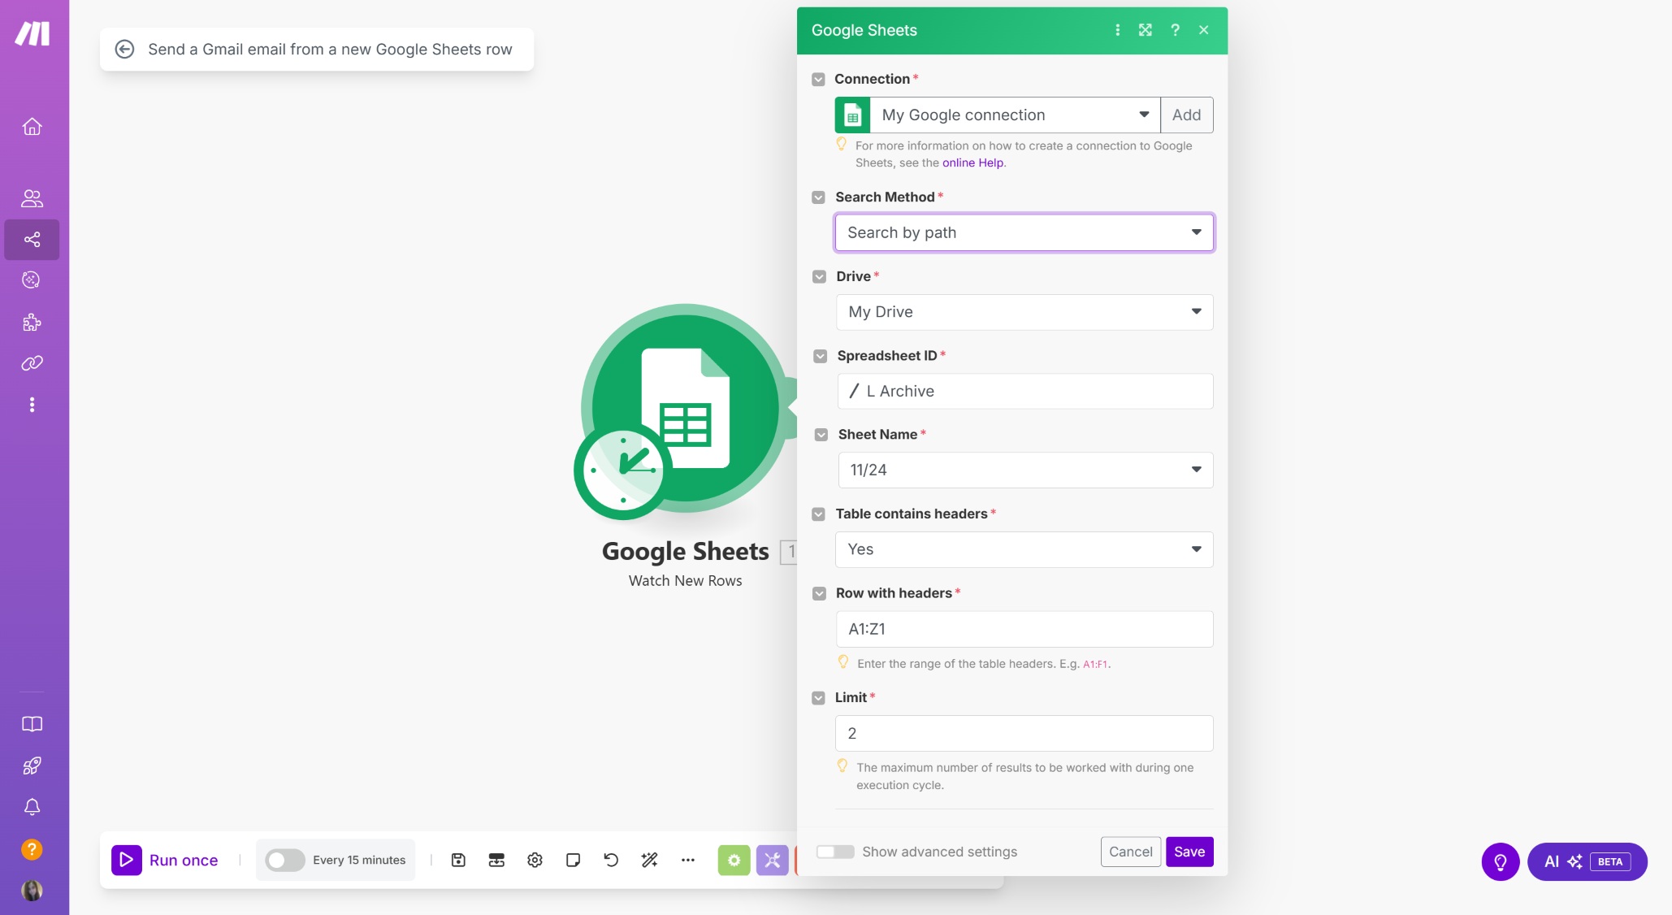Open scenario settings gear in toolbar
Screen dimensions: 1672x915
535,860
